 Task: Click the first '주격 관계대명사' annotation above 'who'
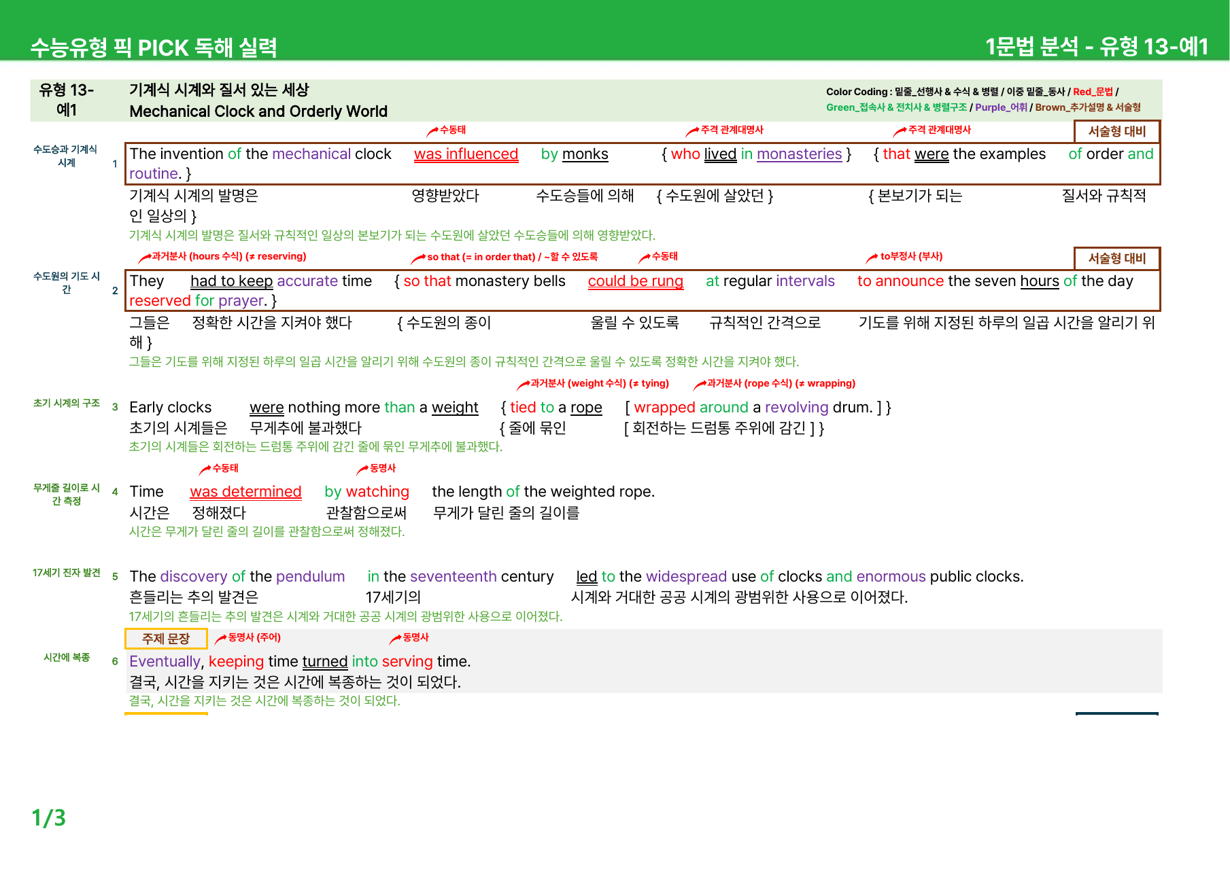pyautogui.click(x=732, y=130)
